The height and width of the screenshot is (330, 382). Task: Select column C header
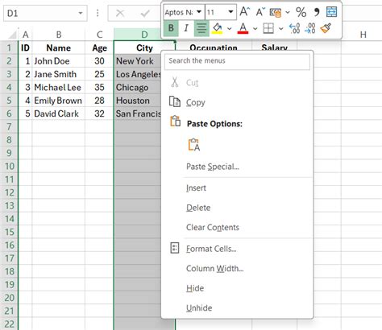coord(99,35)
